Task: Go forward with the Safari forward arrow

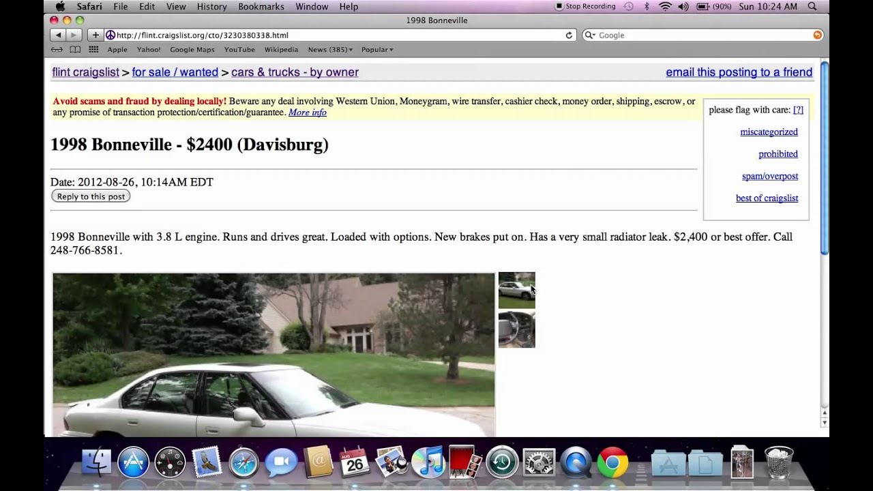Action: (74, 35)
